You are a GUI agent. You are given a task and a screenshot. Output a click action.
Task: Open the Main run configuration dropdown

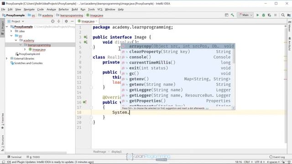click(245, 15)
